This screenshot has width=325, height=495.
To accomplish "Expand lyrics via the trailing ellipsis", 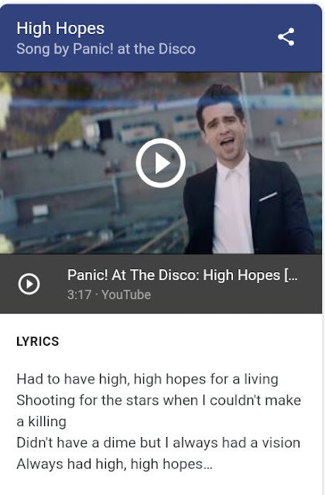I will pos(207,466).
